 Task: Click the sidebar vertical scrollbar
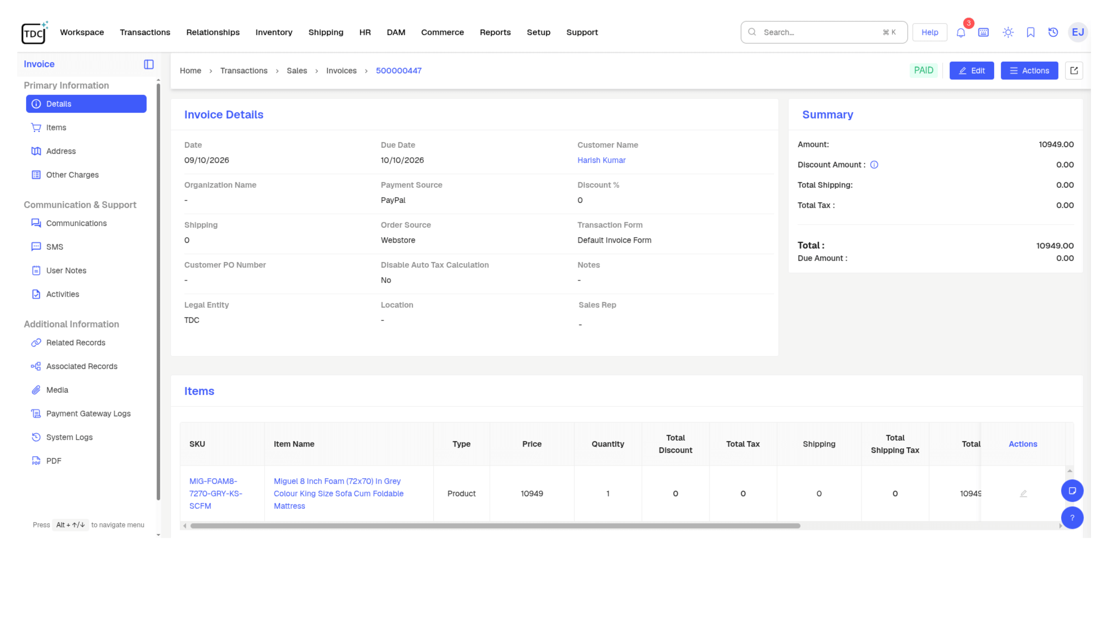click(x=158, y=292)
